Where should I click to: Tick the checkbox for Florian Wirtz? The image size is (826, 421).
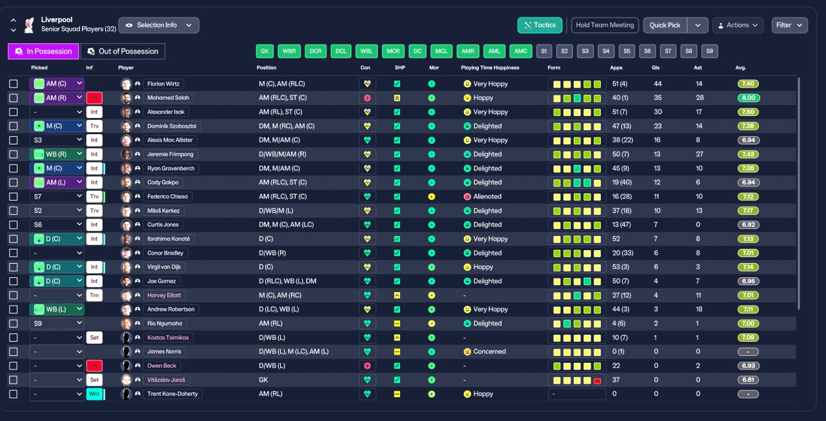coord(14,84)
